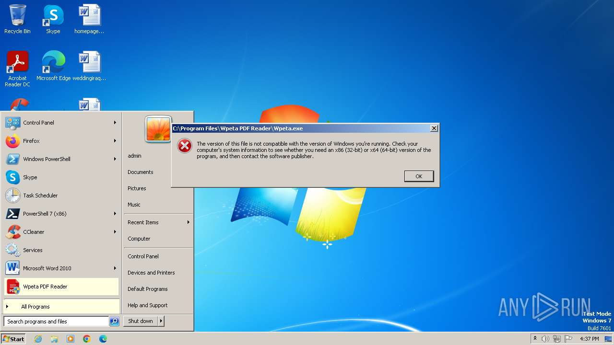Click the Search programs and files box
The width and height of the screenshot is (614, 345).
coord(56,322)
